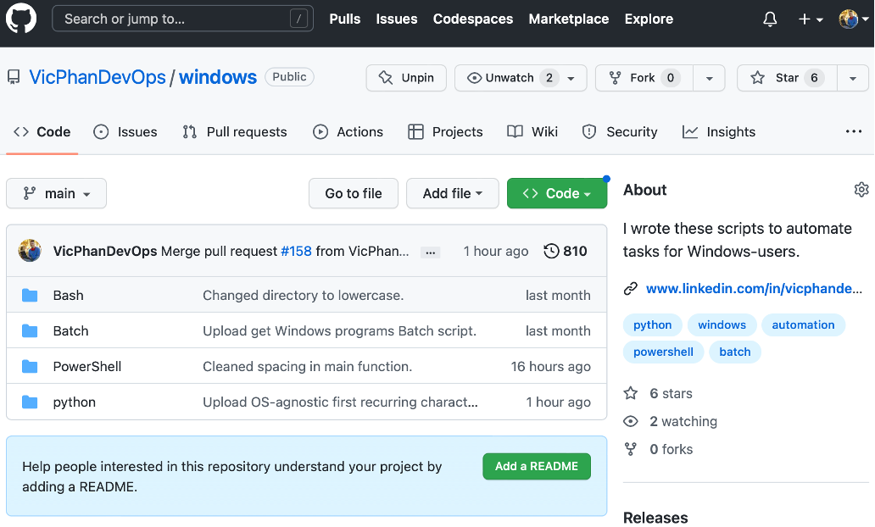Click the Go to file button

click(354, 193)
